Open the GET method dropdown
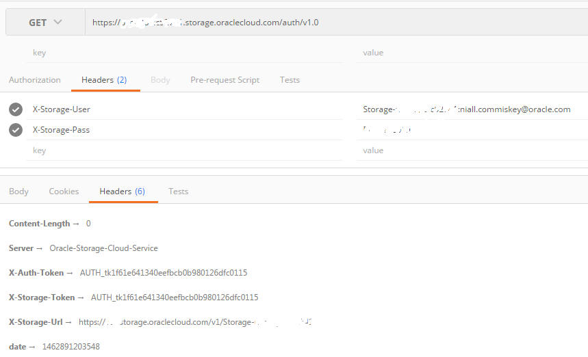The height and width of the screenshot is (357, 588). click(45, 23)
